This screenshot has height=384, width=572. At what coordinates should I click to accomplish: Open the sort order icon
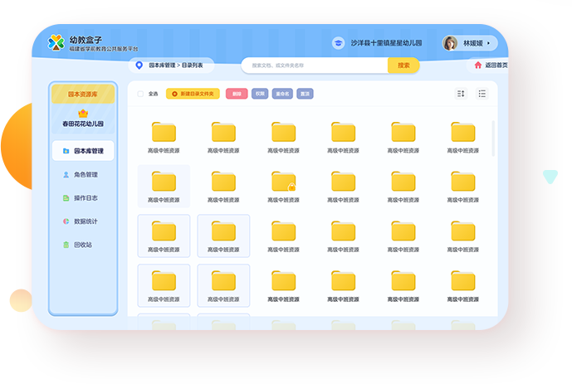click(x=462, y=94)
